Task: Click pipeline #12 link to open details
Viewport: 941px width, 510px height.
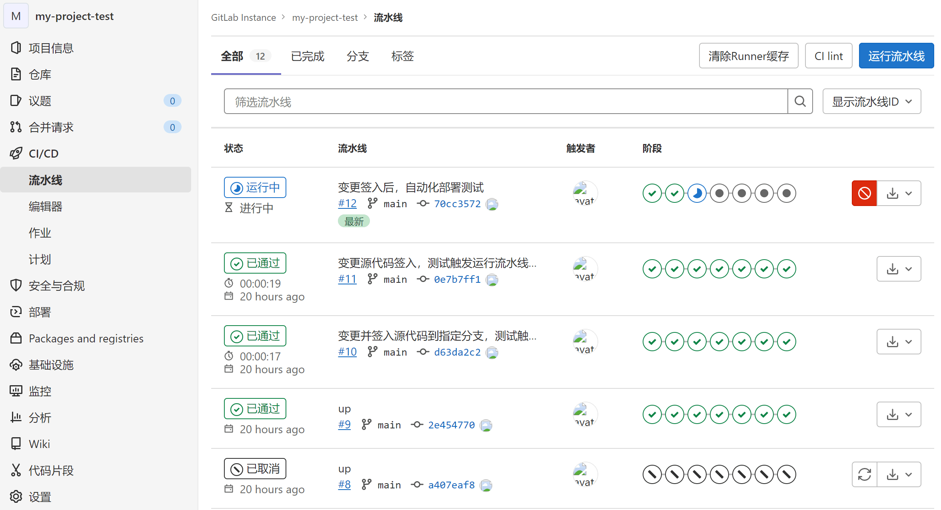Action: (x=346, y=204)
